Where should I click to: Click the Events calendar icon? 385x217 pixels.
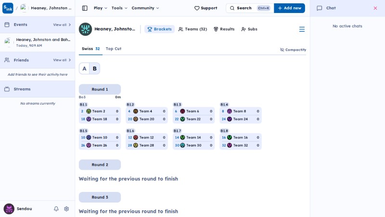(x=7, y=25)
